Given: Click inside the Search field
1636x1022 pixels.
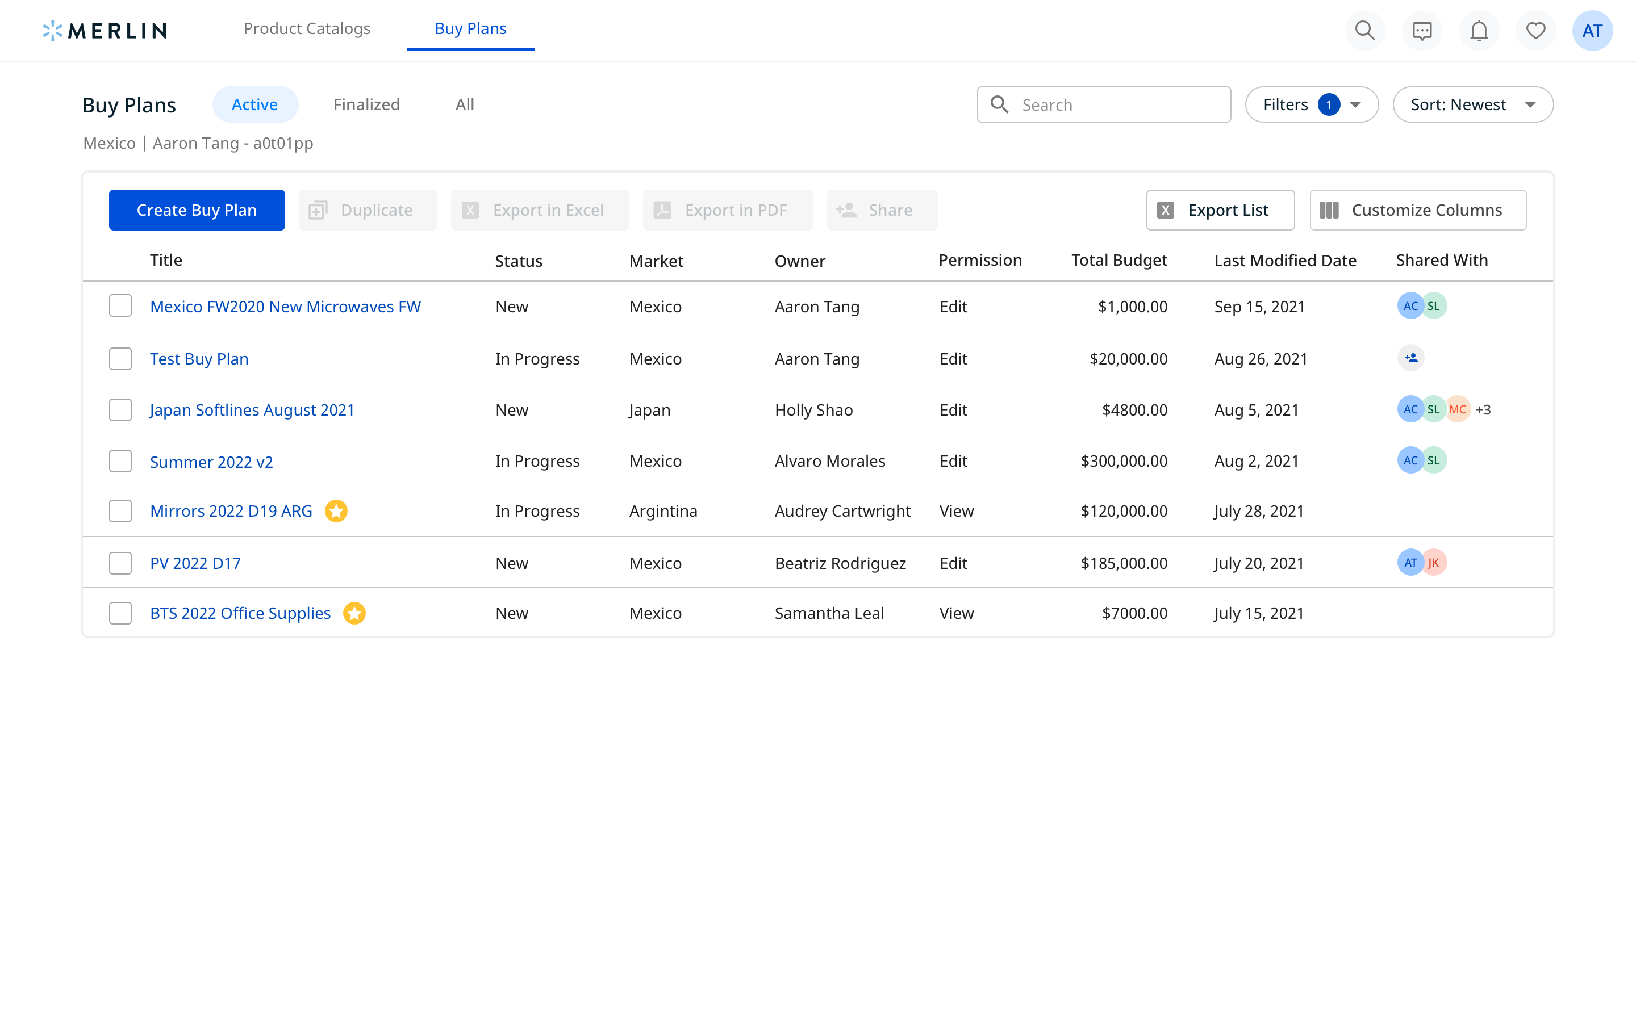Looking at the screenshot, I should click(1104, 104).
